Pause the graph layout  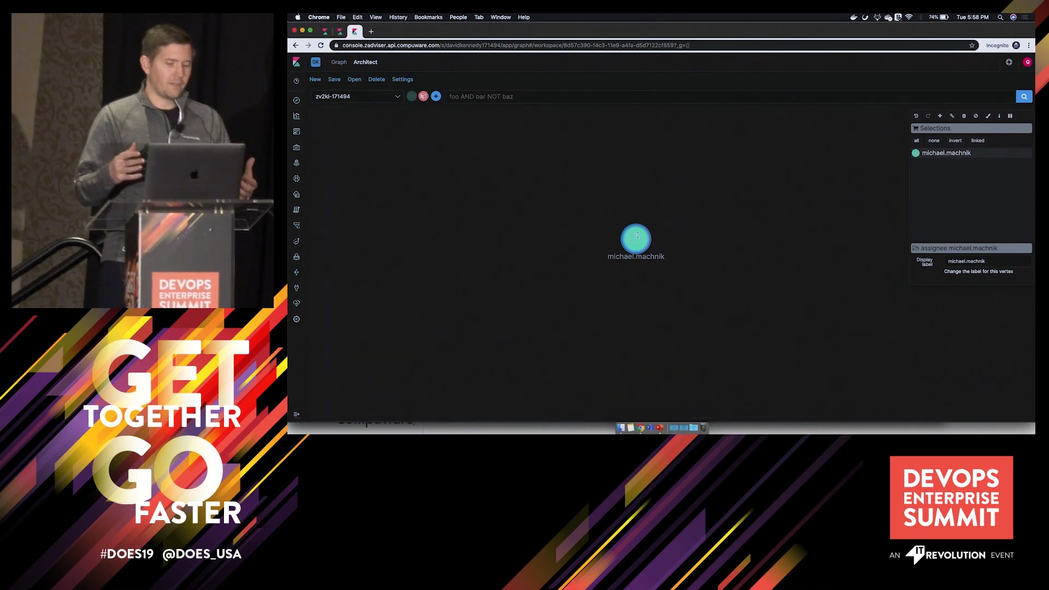point(1010,116)
